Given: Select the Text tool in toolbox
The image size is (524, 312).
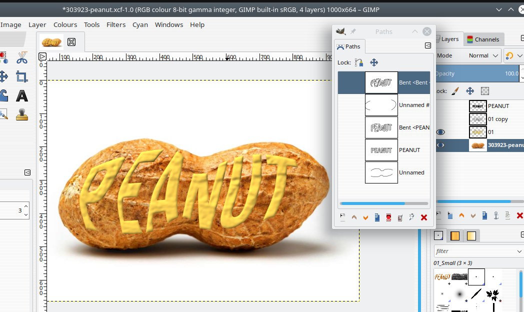Looking at the screenshot, I should coord(21,95).
